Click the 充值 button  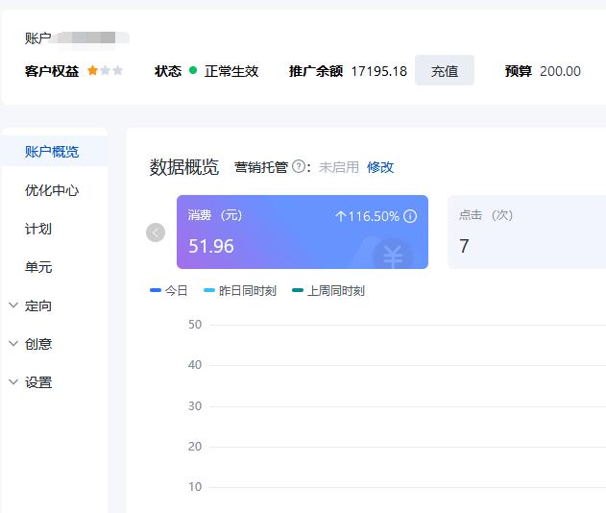click(445, 71)
